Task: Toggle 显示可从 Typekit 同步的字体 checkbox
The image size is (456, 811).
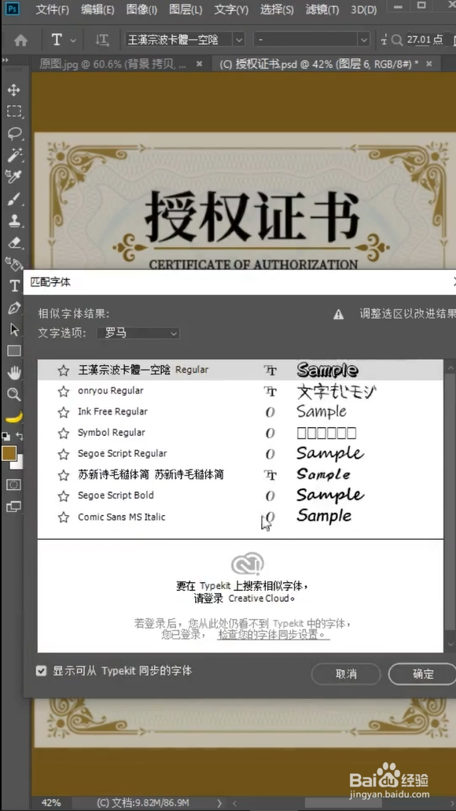Action: (x=42, y=671)
